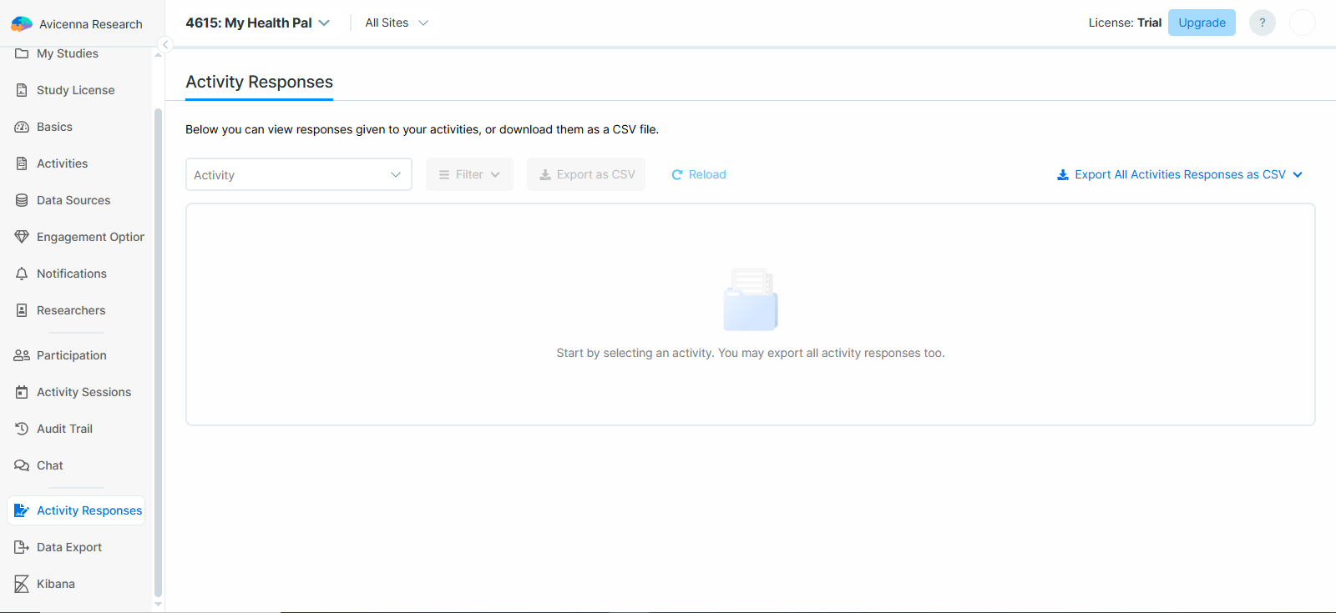Click the Kibana icon in the sidebar
Image resolution: width=1336 pixels, height=613 pixels.
22,584
